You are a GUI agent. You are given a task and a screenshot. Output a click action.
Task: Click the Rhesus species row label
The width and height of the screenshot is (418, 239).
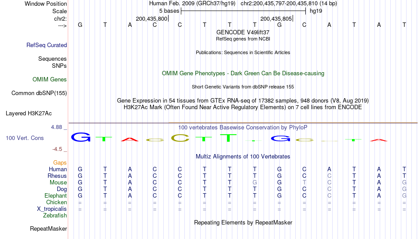(57, 176)
